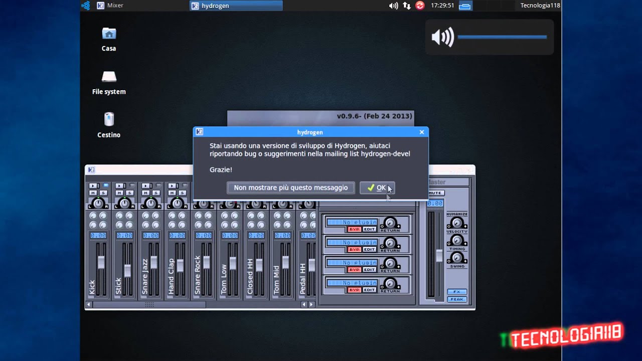Viewport: 642px width, 361px height.
Task: Click the Master Humanize Timing knob
Action: (x=457, y=240)
